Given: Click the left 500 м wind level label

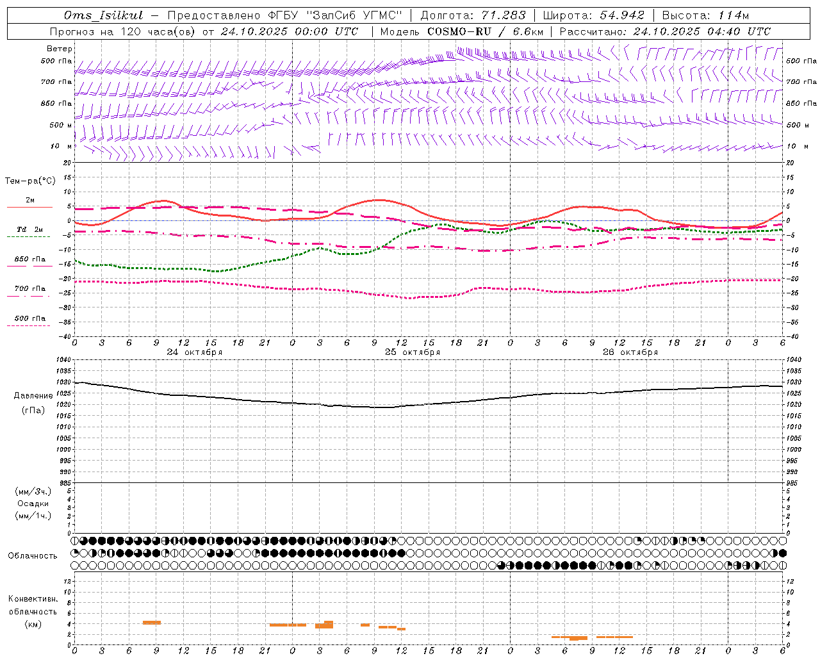Looking at the screenshot, I should [61, 125].
